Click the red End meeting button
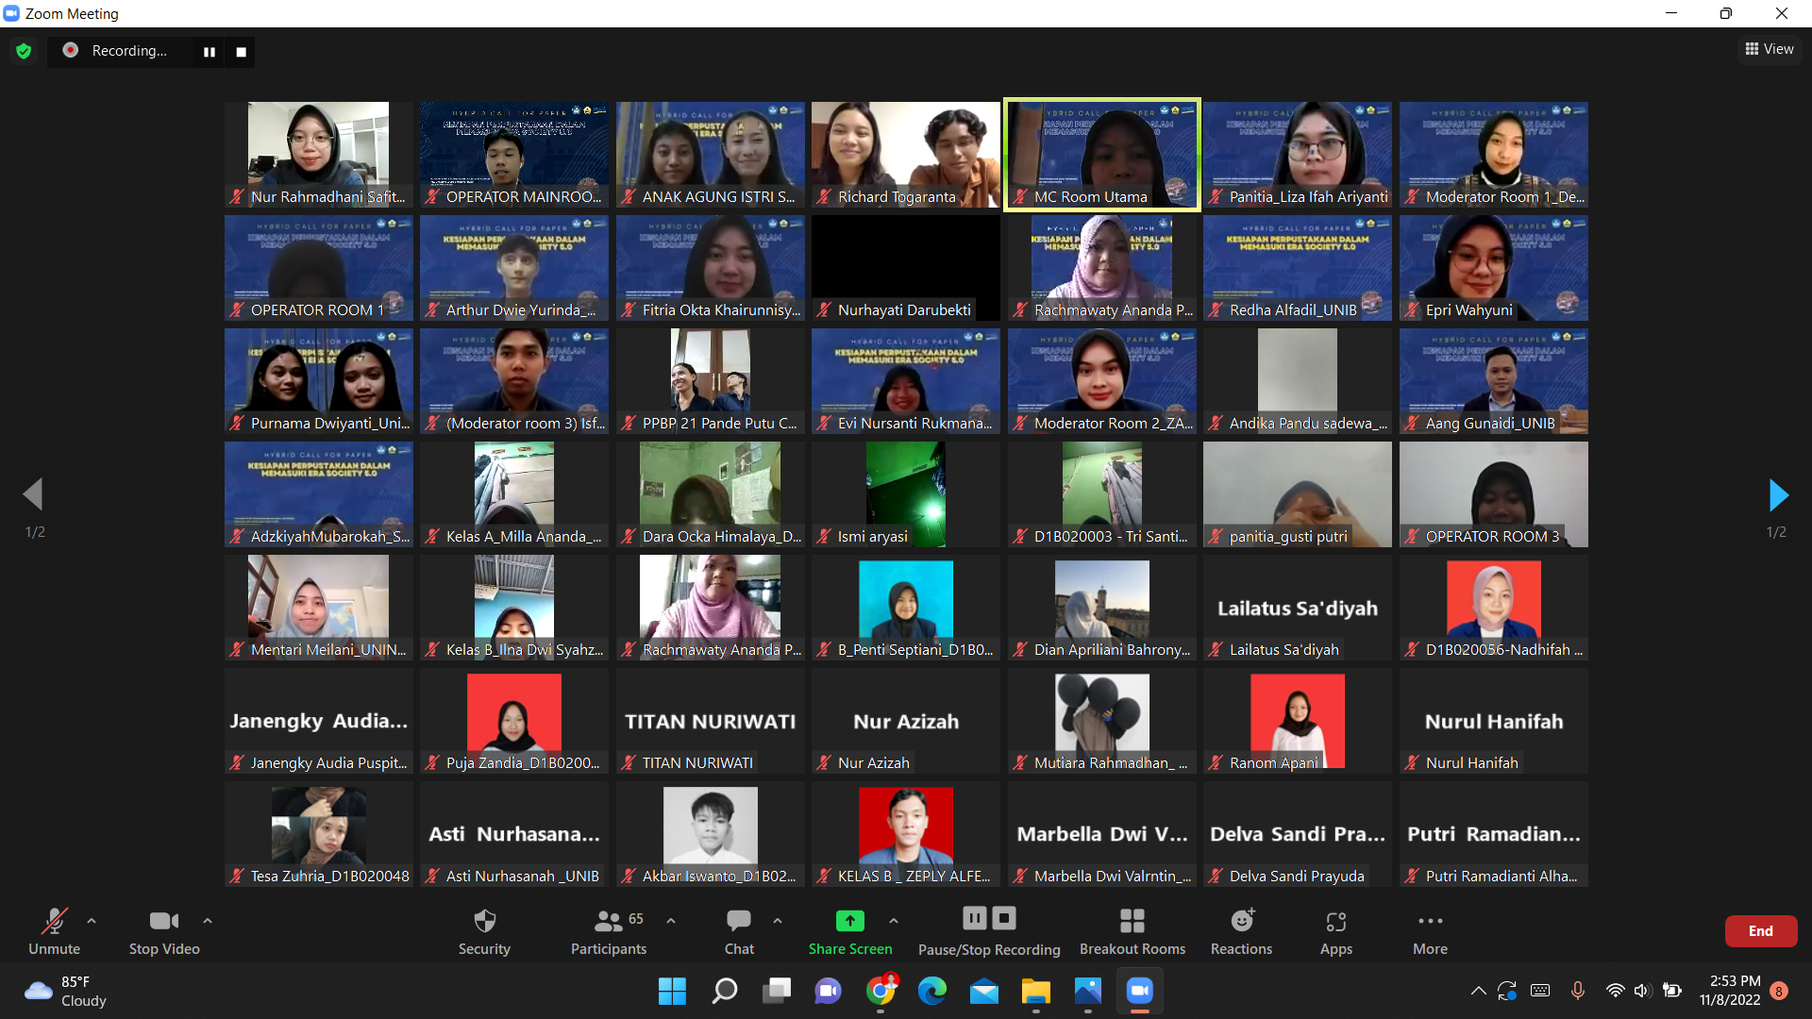The image size is (1812, 1019). point(1760,930)
